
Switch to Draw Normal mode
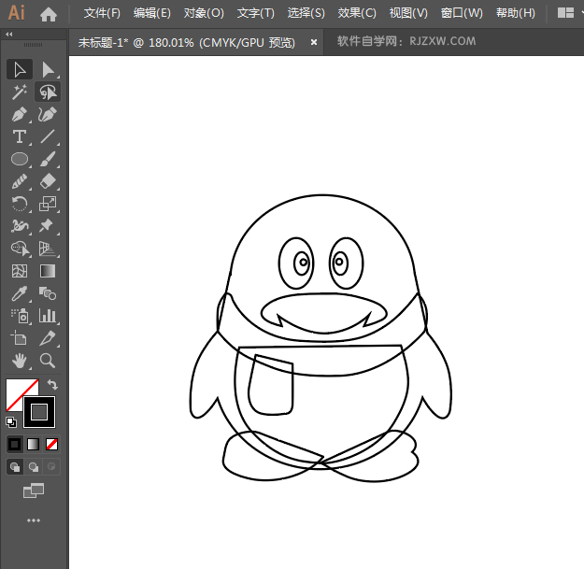pos(15,466)
